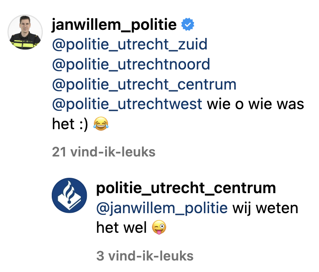Click "het" before the ":)" smiley

62,124
